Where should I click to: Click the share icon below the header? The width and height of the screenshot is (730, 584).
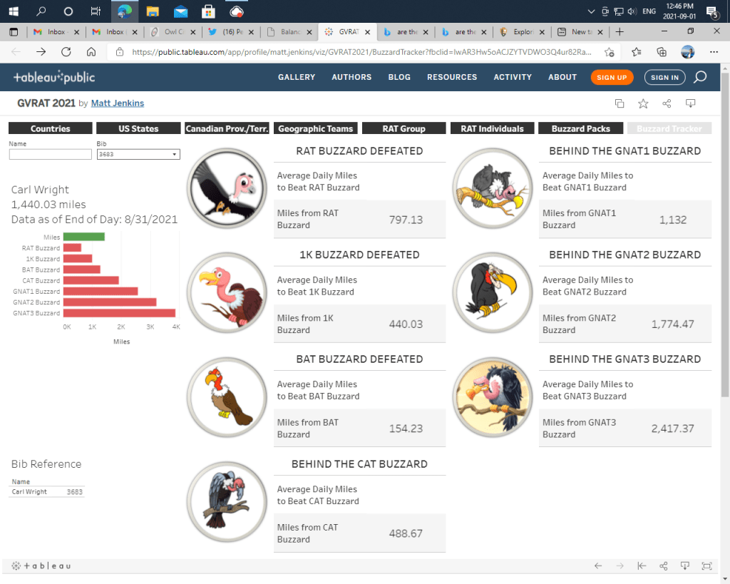[667, 103]
